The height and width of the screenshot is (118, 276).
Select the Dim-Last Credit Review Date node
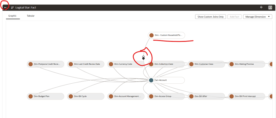[x=86, y=64]
